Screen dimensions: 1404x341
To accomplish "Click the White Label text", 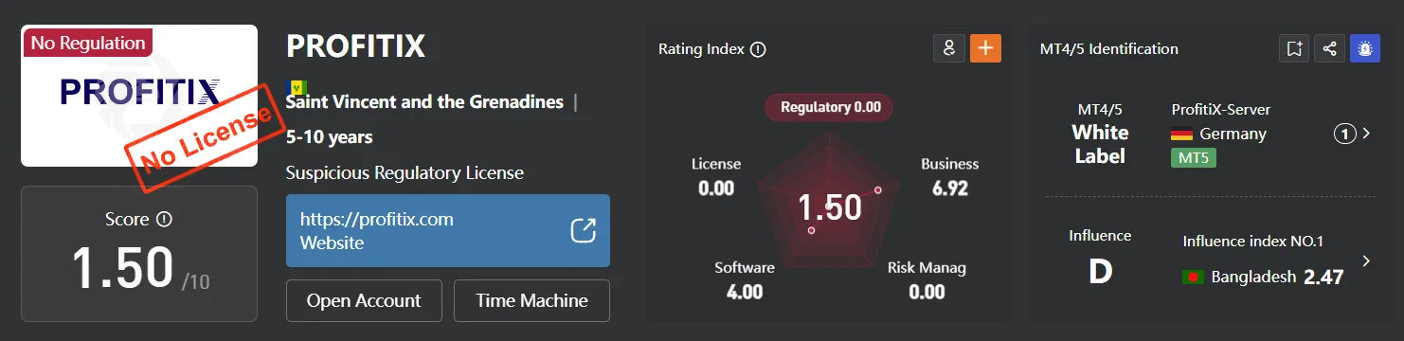I will (1100, 144).
